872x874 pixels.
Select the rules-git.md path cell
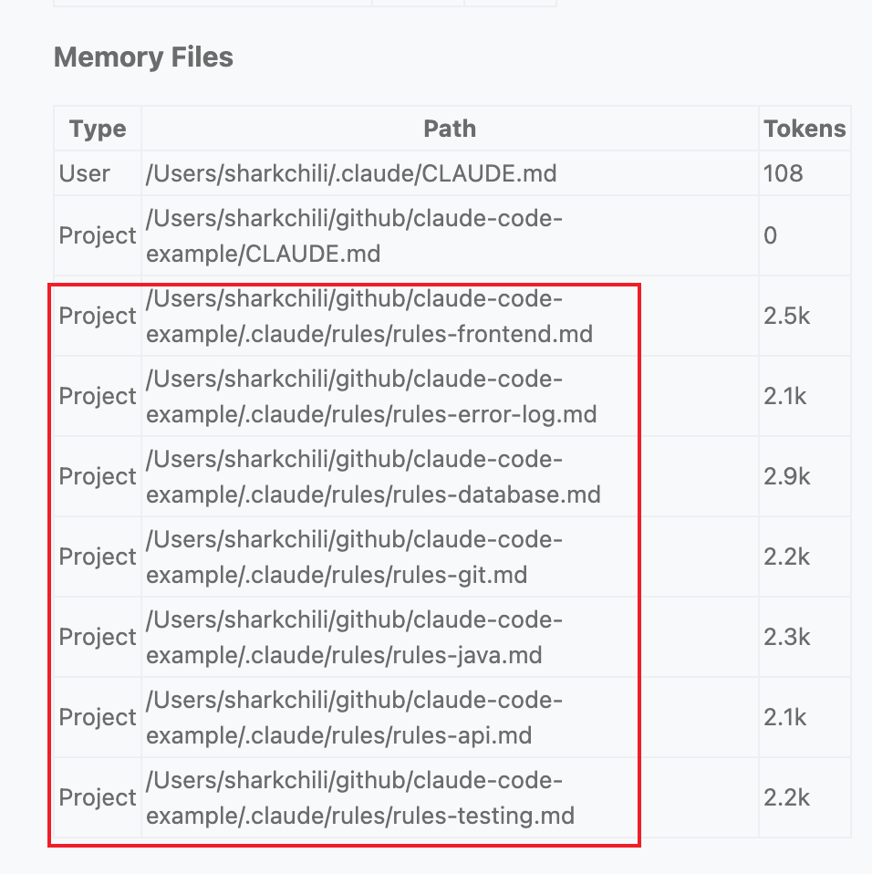point(355,557)
